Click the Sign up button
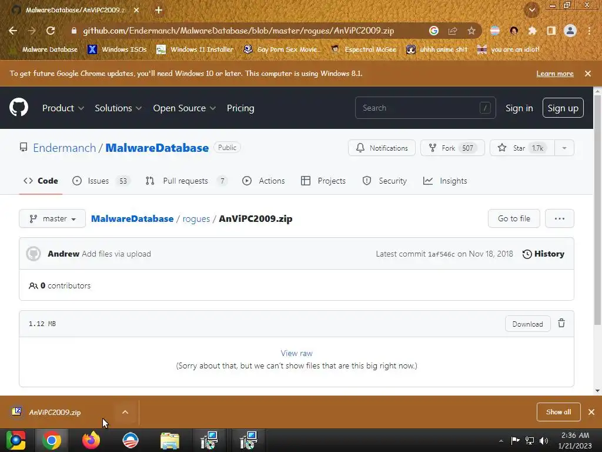The width and height of the screenshot is (602, 452). coord(563,108)
